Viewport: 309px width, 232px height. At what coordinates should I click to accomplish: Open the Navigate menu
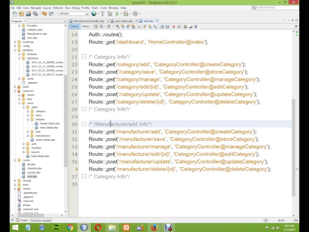point(36,8)
